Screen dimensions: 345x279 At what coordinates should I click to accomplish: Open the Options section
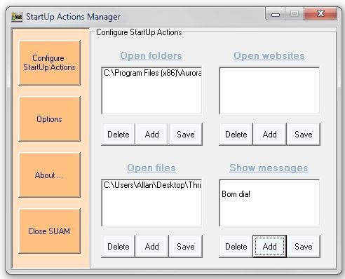tap(49, 119)
